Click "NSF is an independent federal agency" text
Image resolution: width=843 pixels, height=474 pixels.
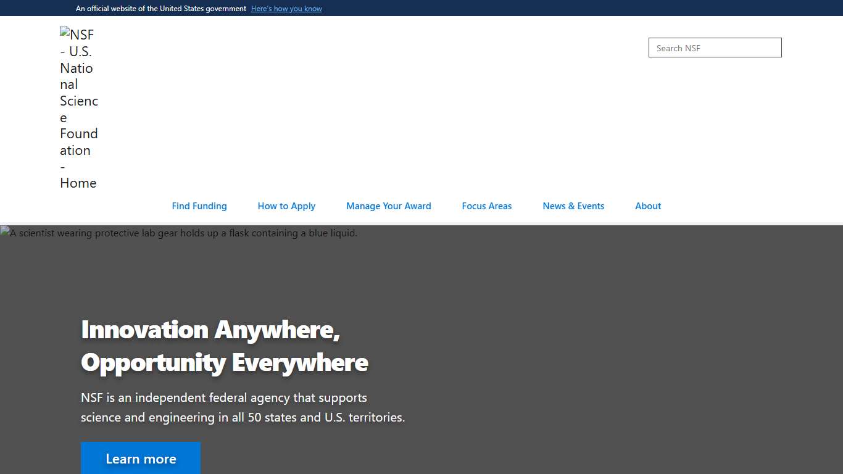tap(224, 397)
